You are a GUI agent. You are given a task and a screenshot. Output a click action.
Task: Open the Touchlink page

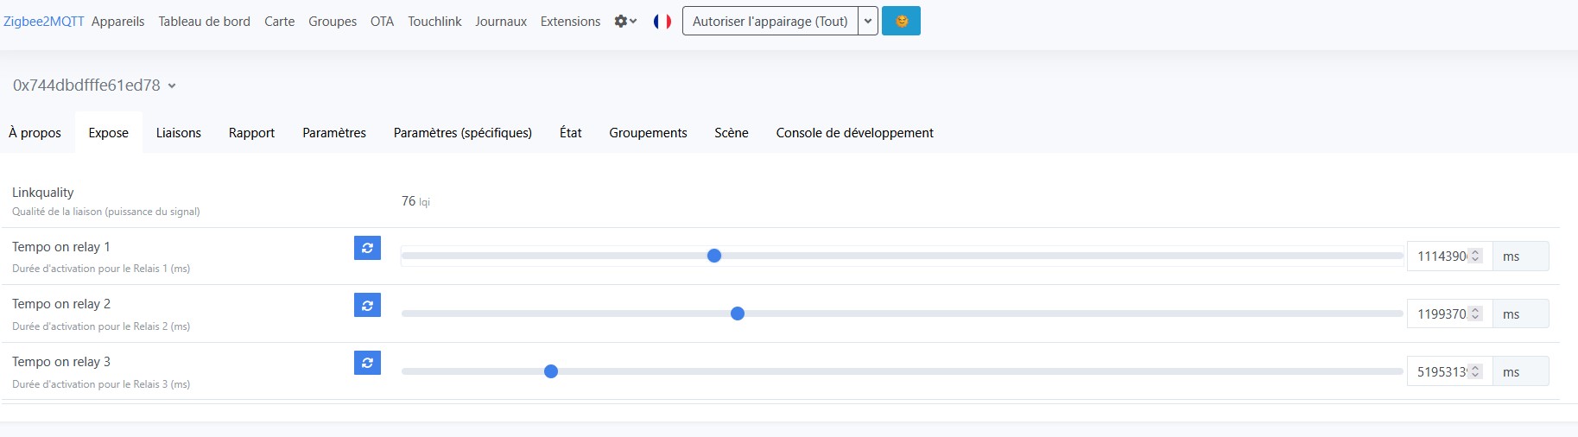pos(435,22)
